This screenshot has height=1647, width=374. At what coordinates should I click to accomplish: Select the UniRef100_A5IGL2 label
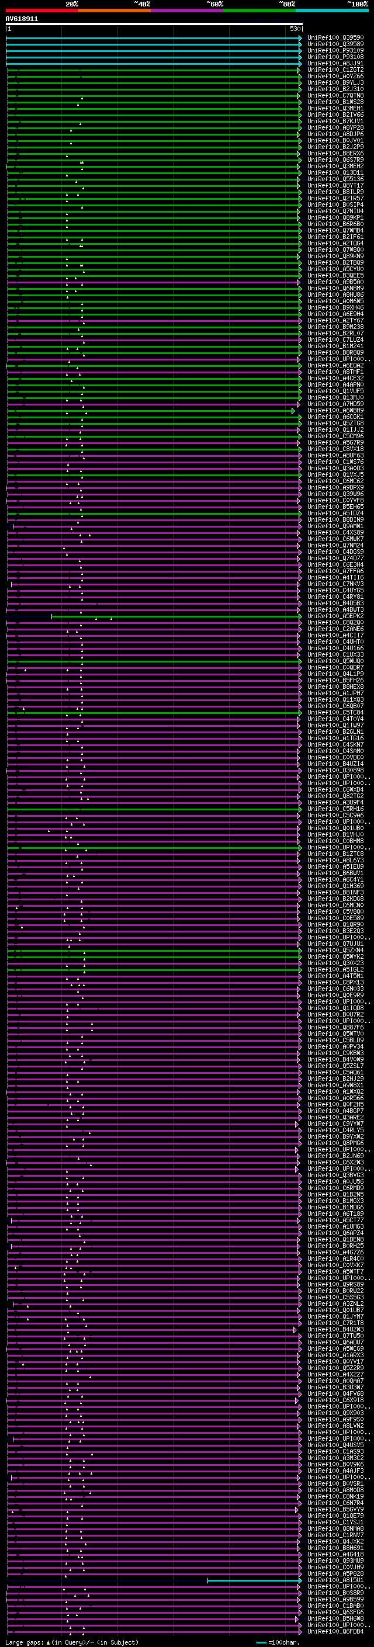coord(335,970)
